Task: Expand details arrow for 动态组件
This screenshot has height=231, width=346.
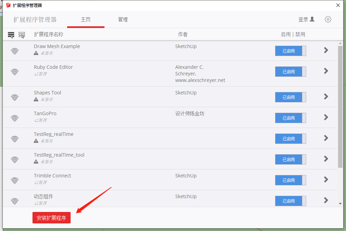Action: 326,200
